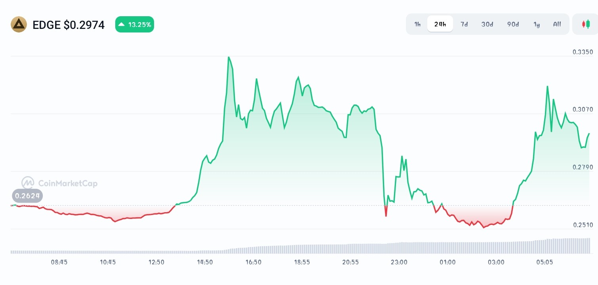Select the 24h timeframe tab
Image resolution: width=598 pixels, height=285 pixels.
pyautogui.click(x=440, y=24)
